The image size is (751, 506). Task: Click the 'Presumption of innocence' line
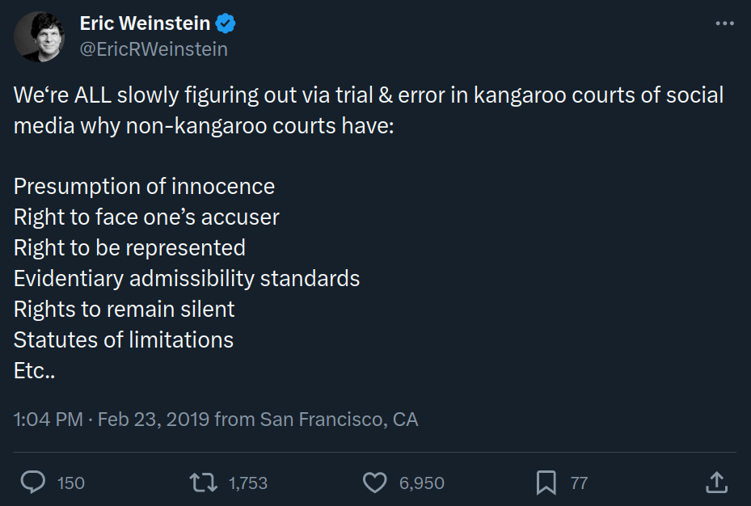(x=144, y=187)
